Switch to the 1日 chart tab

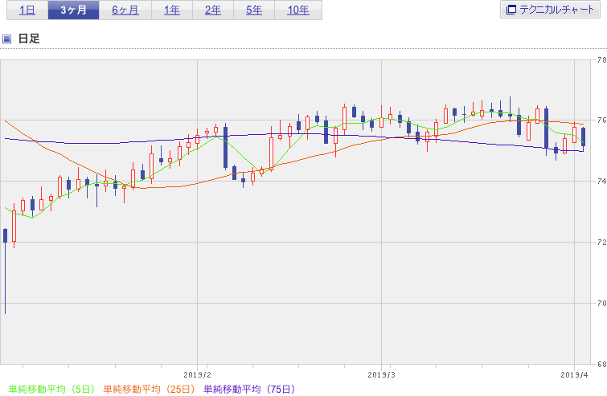tap(27, 10)
